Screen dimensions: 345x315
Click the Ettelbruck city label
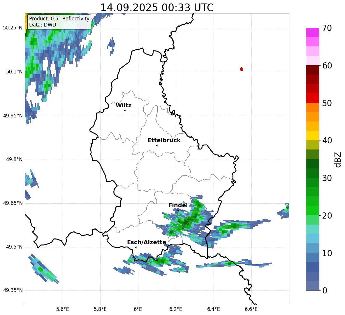tap(164, 140)
